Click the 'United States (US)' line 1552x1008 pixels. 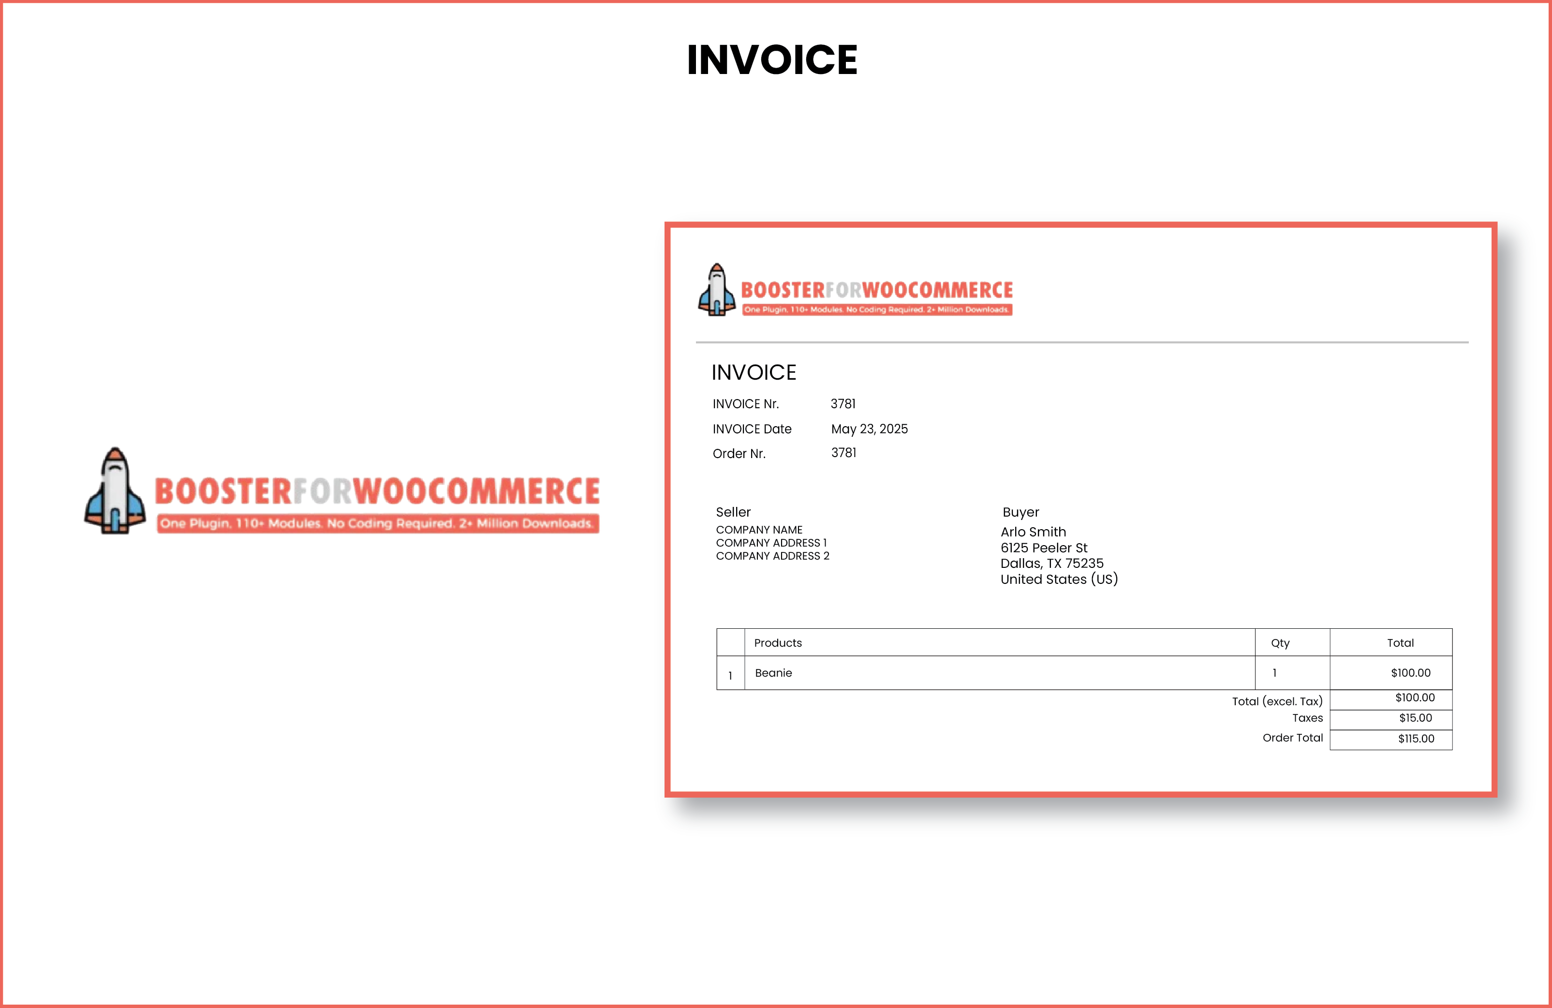tap(1059, 579)
